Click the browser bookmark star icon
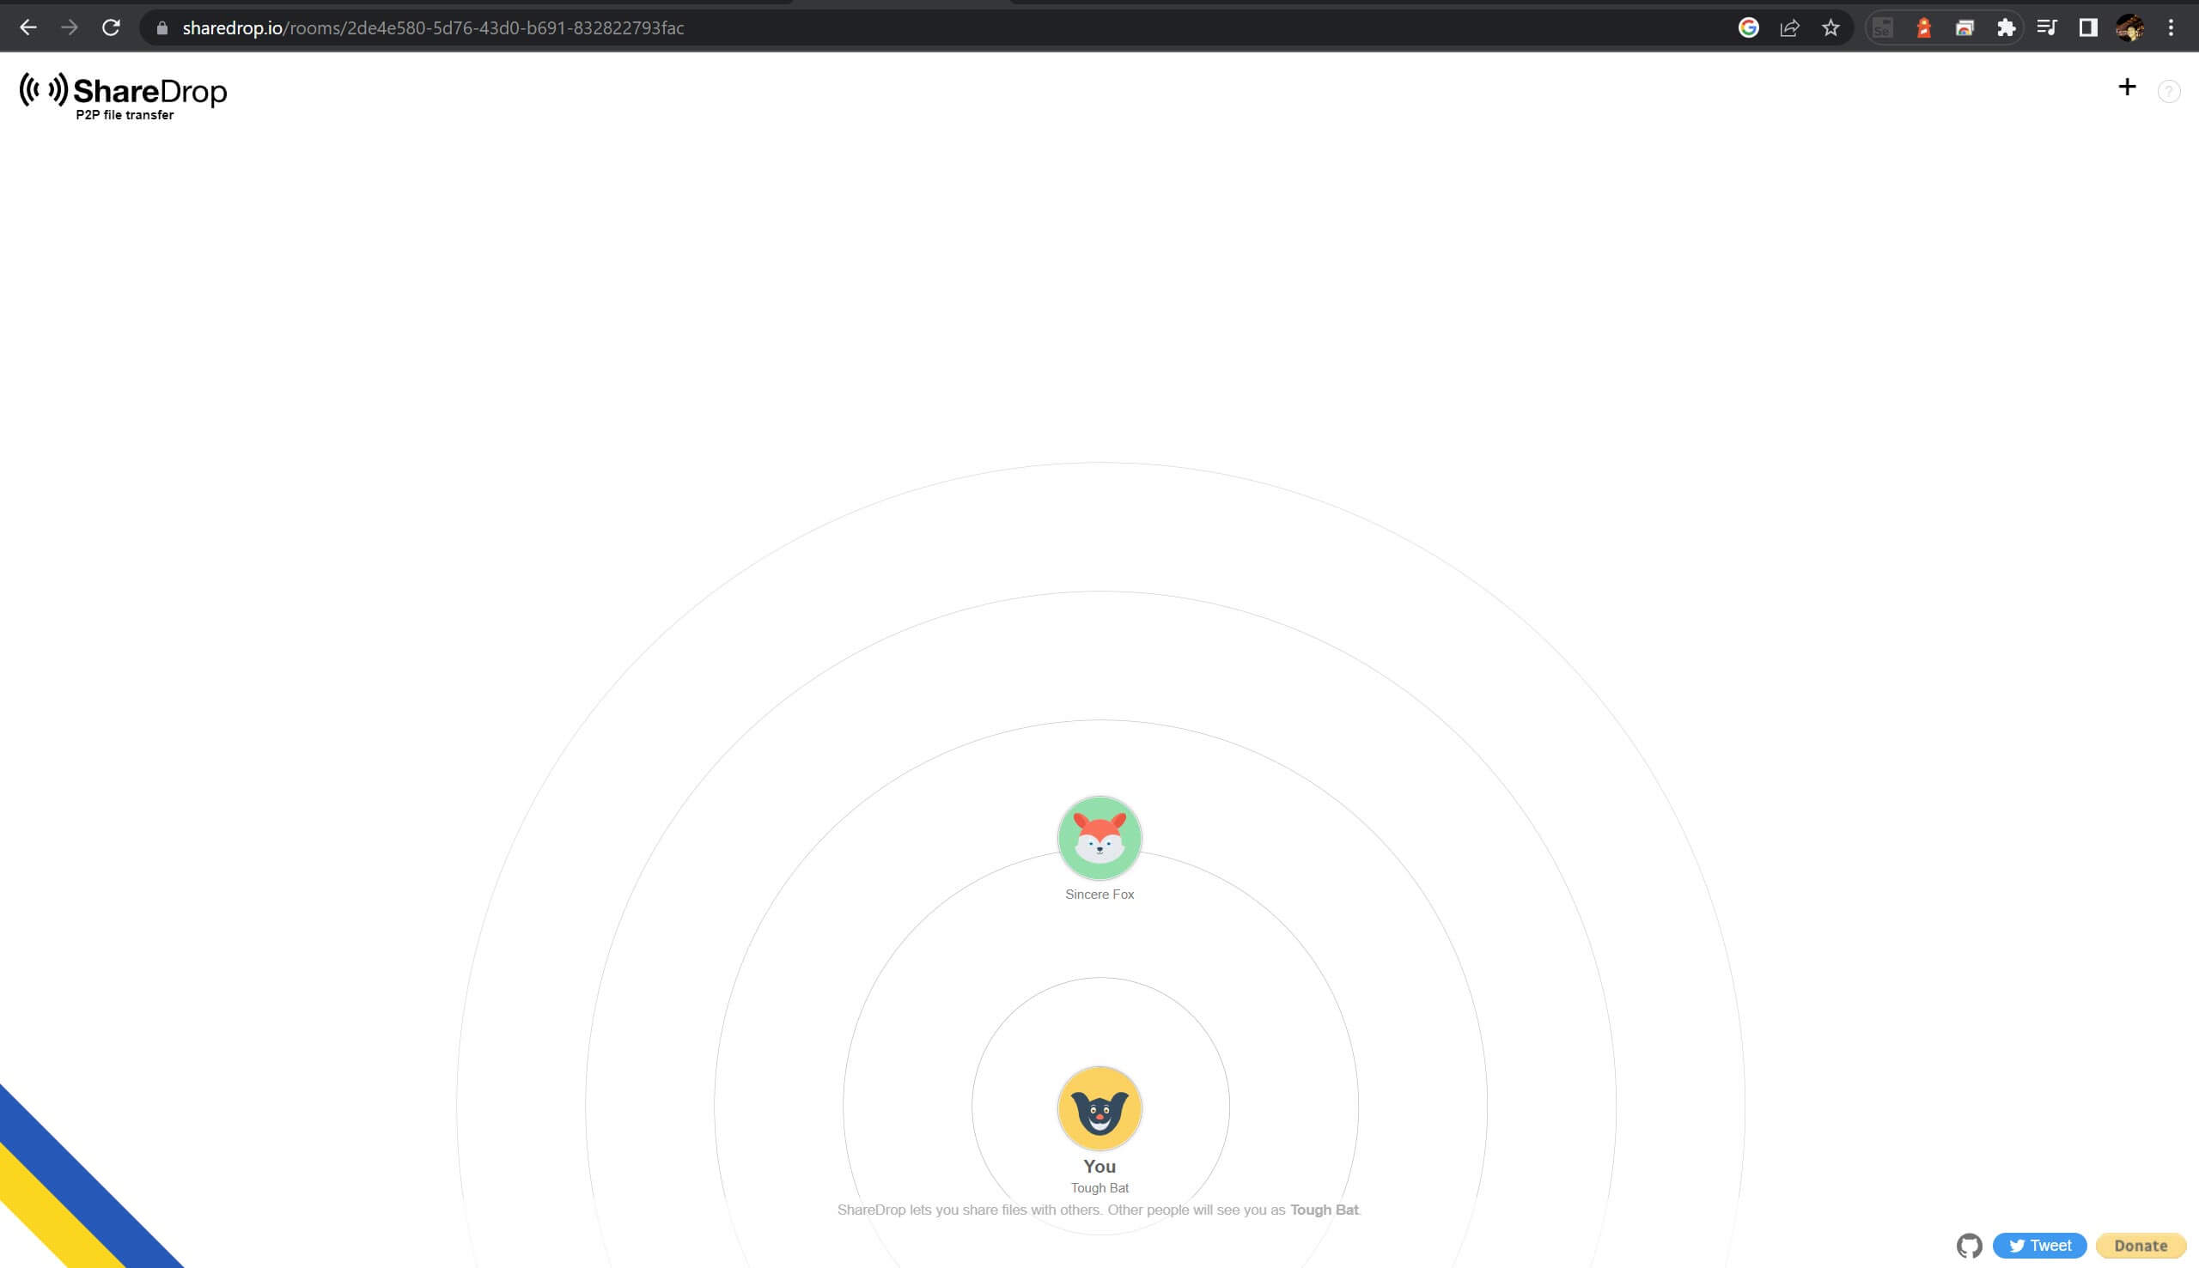The image size is (2199, 1268). 1829,27
